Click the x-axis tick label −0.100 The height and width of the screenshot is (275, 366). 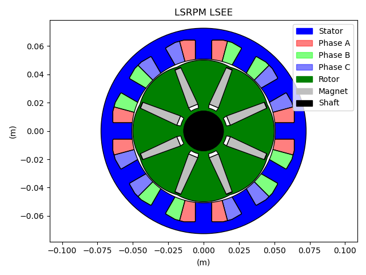pyautogui.click(x=62, y=250)
